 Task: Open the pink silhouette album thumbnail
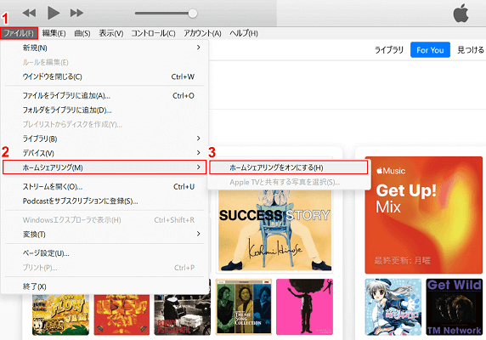coord(304,307)
